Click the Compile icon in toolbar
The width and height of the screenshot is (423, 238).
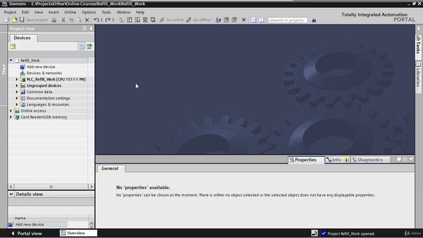point(122,20)
